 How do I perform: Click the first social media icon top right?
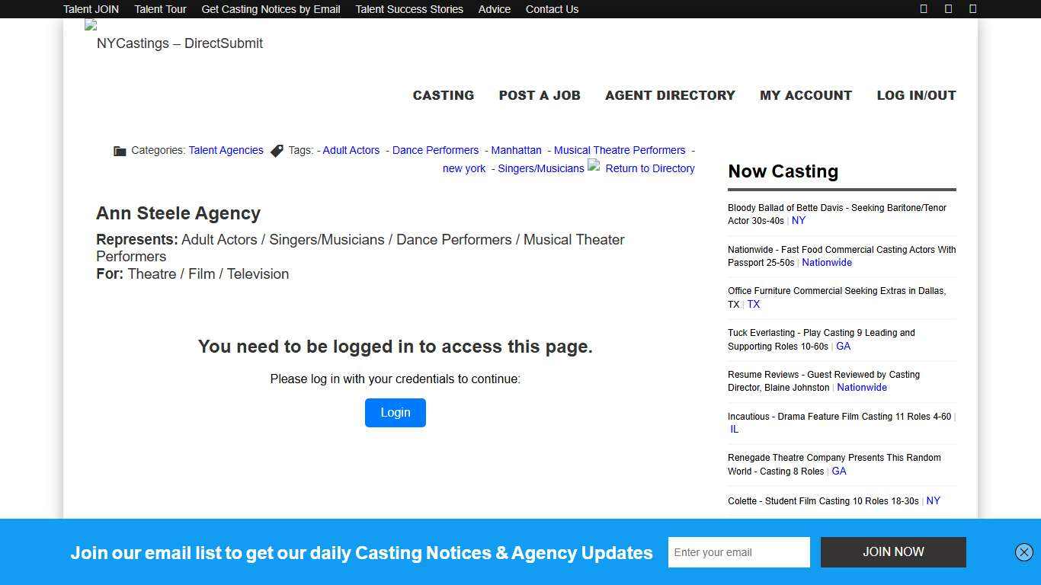click(922, 8)
